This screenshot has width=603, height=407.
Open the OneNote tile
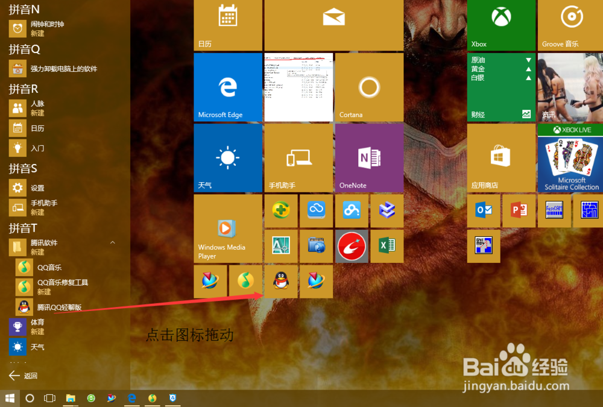point(368,157)
